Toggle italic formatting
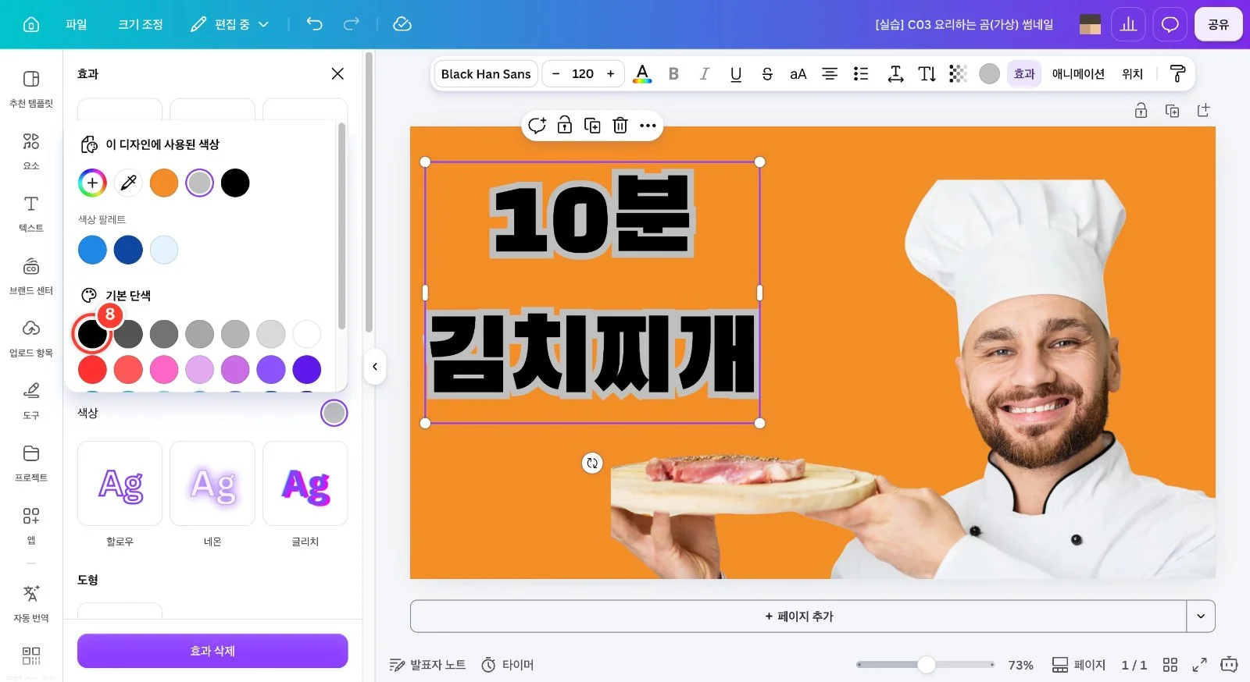 (x=705, y=74)
